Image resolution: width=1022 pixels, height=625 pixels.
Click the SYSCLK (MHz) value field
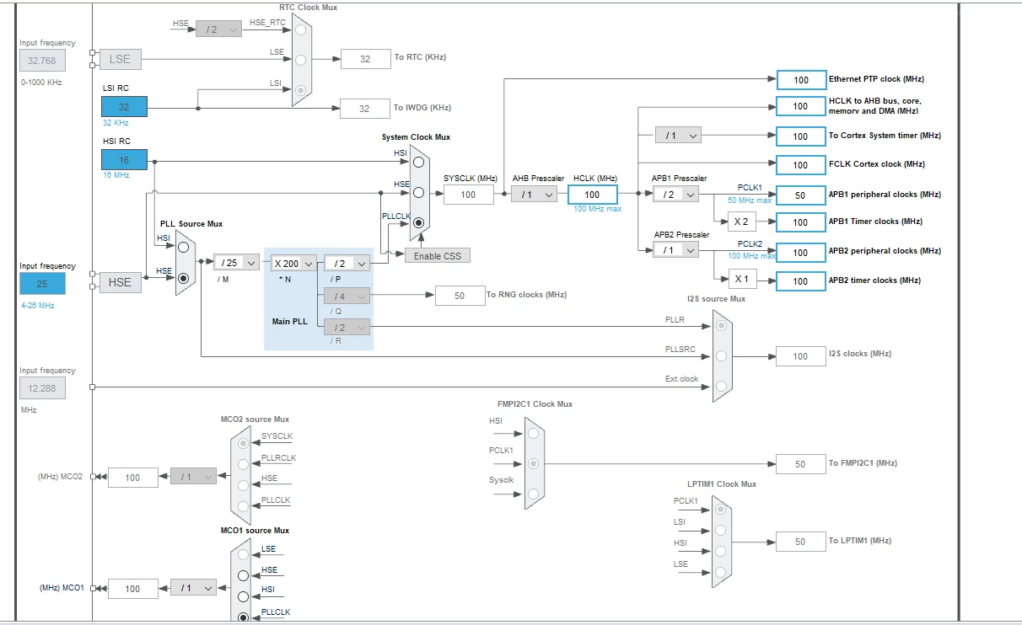point(468,195)
